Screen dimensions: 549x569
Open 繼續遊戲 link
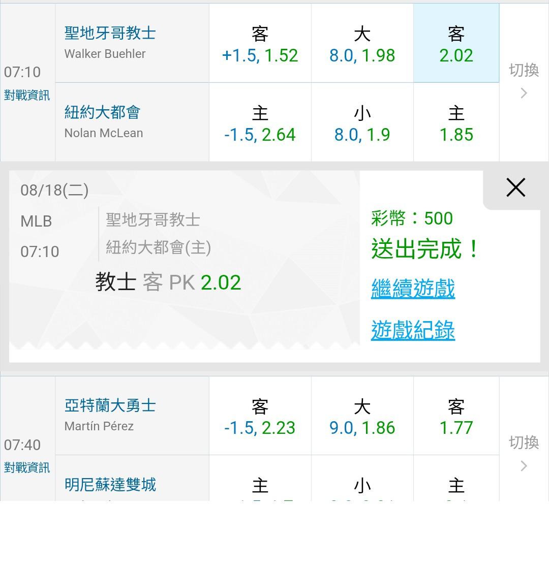coord(413,289)
